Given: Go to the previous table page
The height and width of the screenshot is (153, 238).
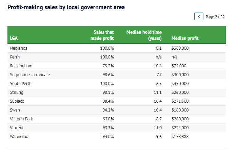Looking at the screenshot, I should pos(199,17).
